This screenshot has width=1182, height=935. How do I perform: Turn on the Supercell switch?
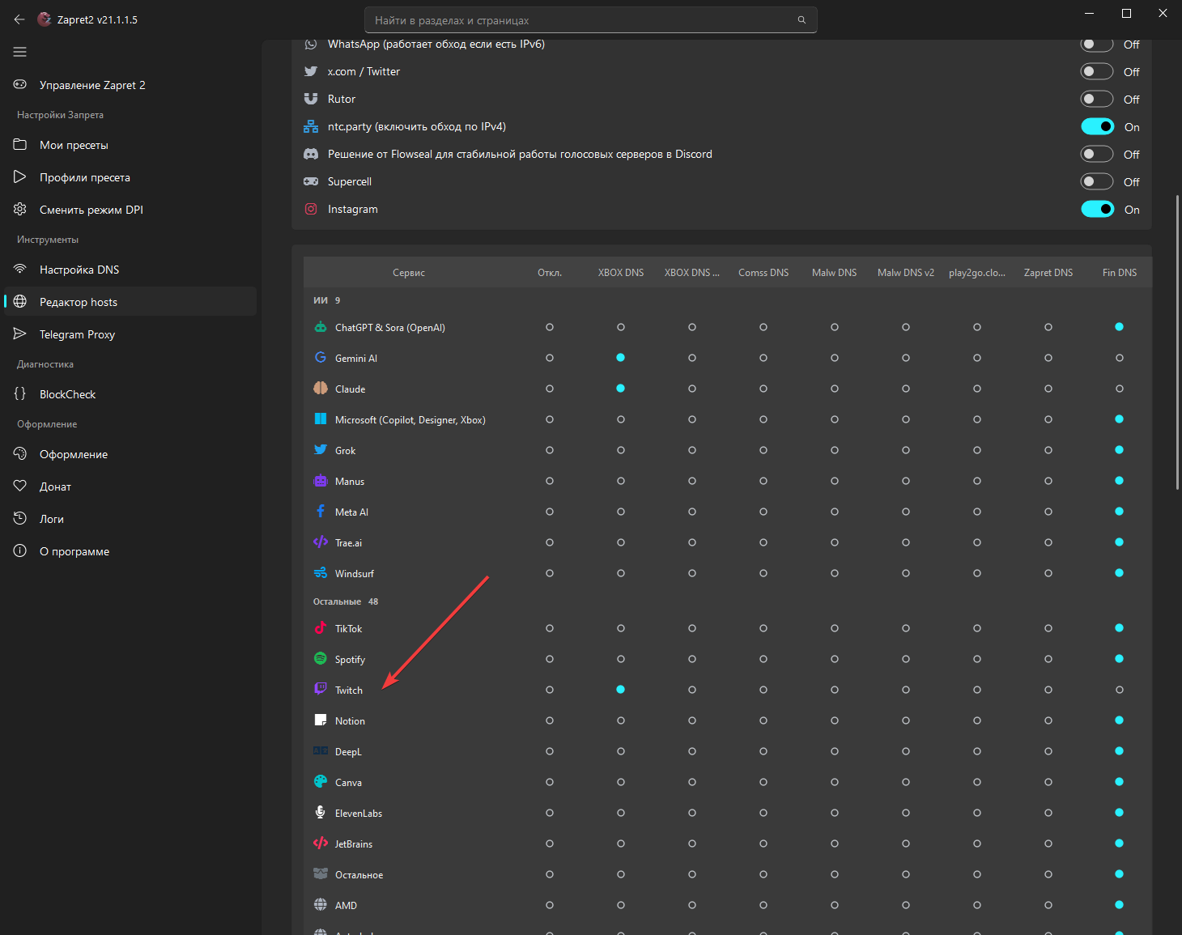tap(1097, 181)
